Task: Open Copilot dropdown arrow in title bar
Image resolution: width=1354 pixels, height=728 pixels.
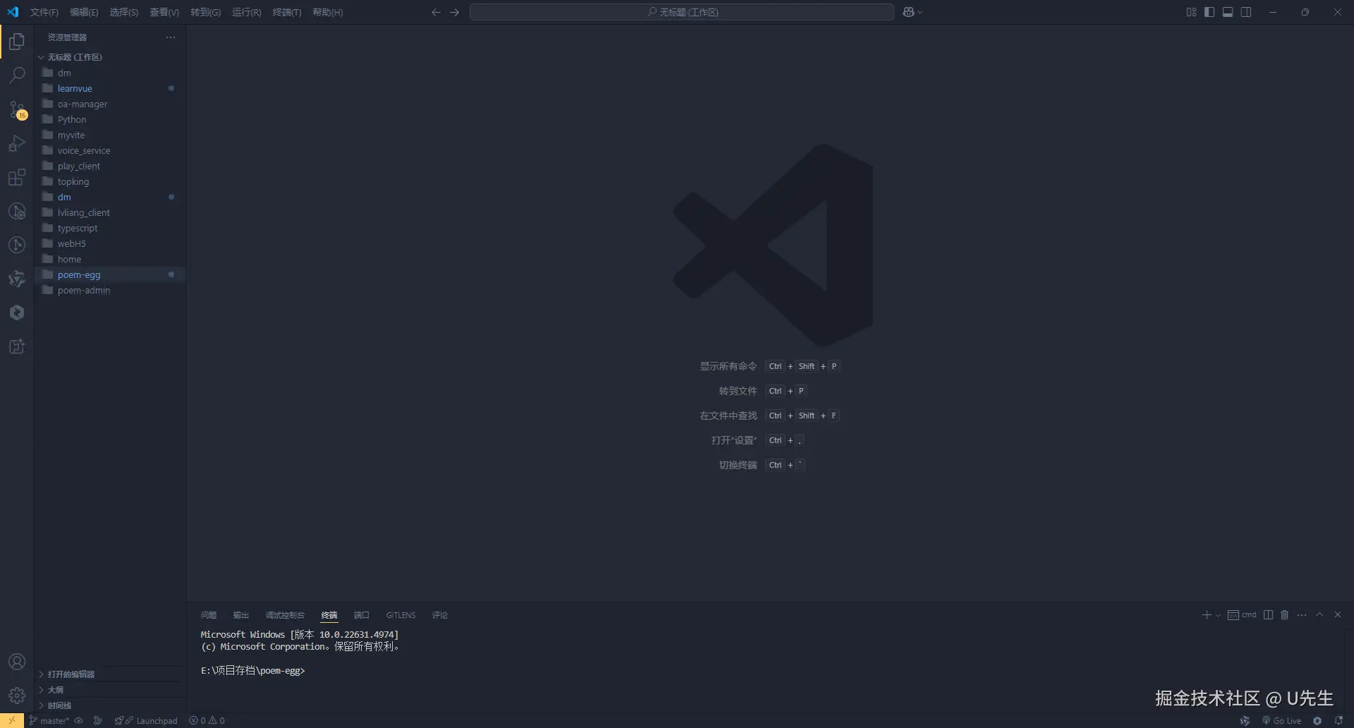Action: 920,12
